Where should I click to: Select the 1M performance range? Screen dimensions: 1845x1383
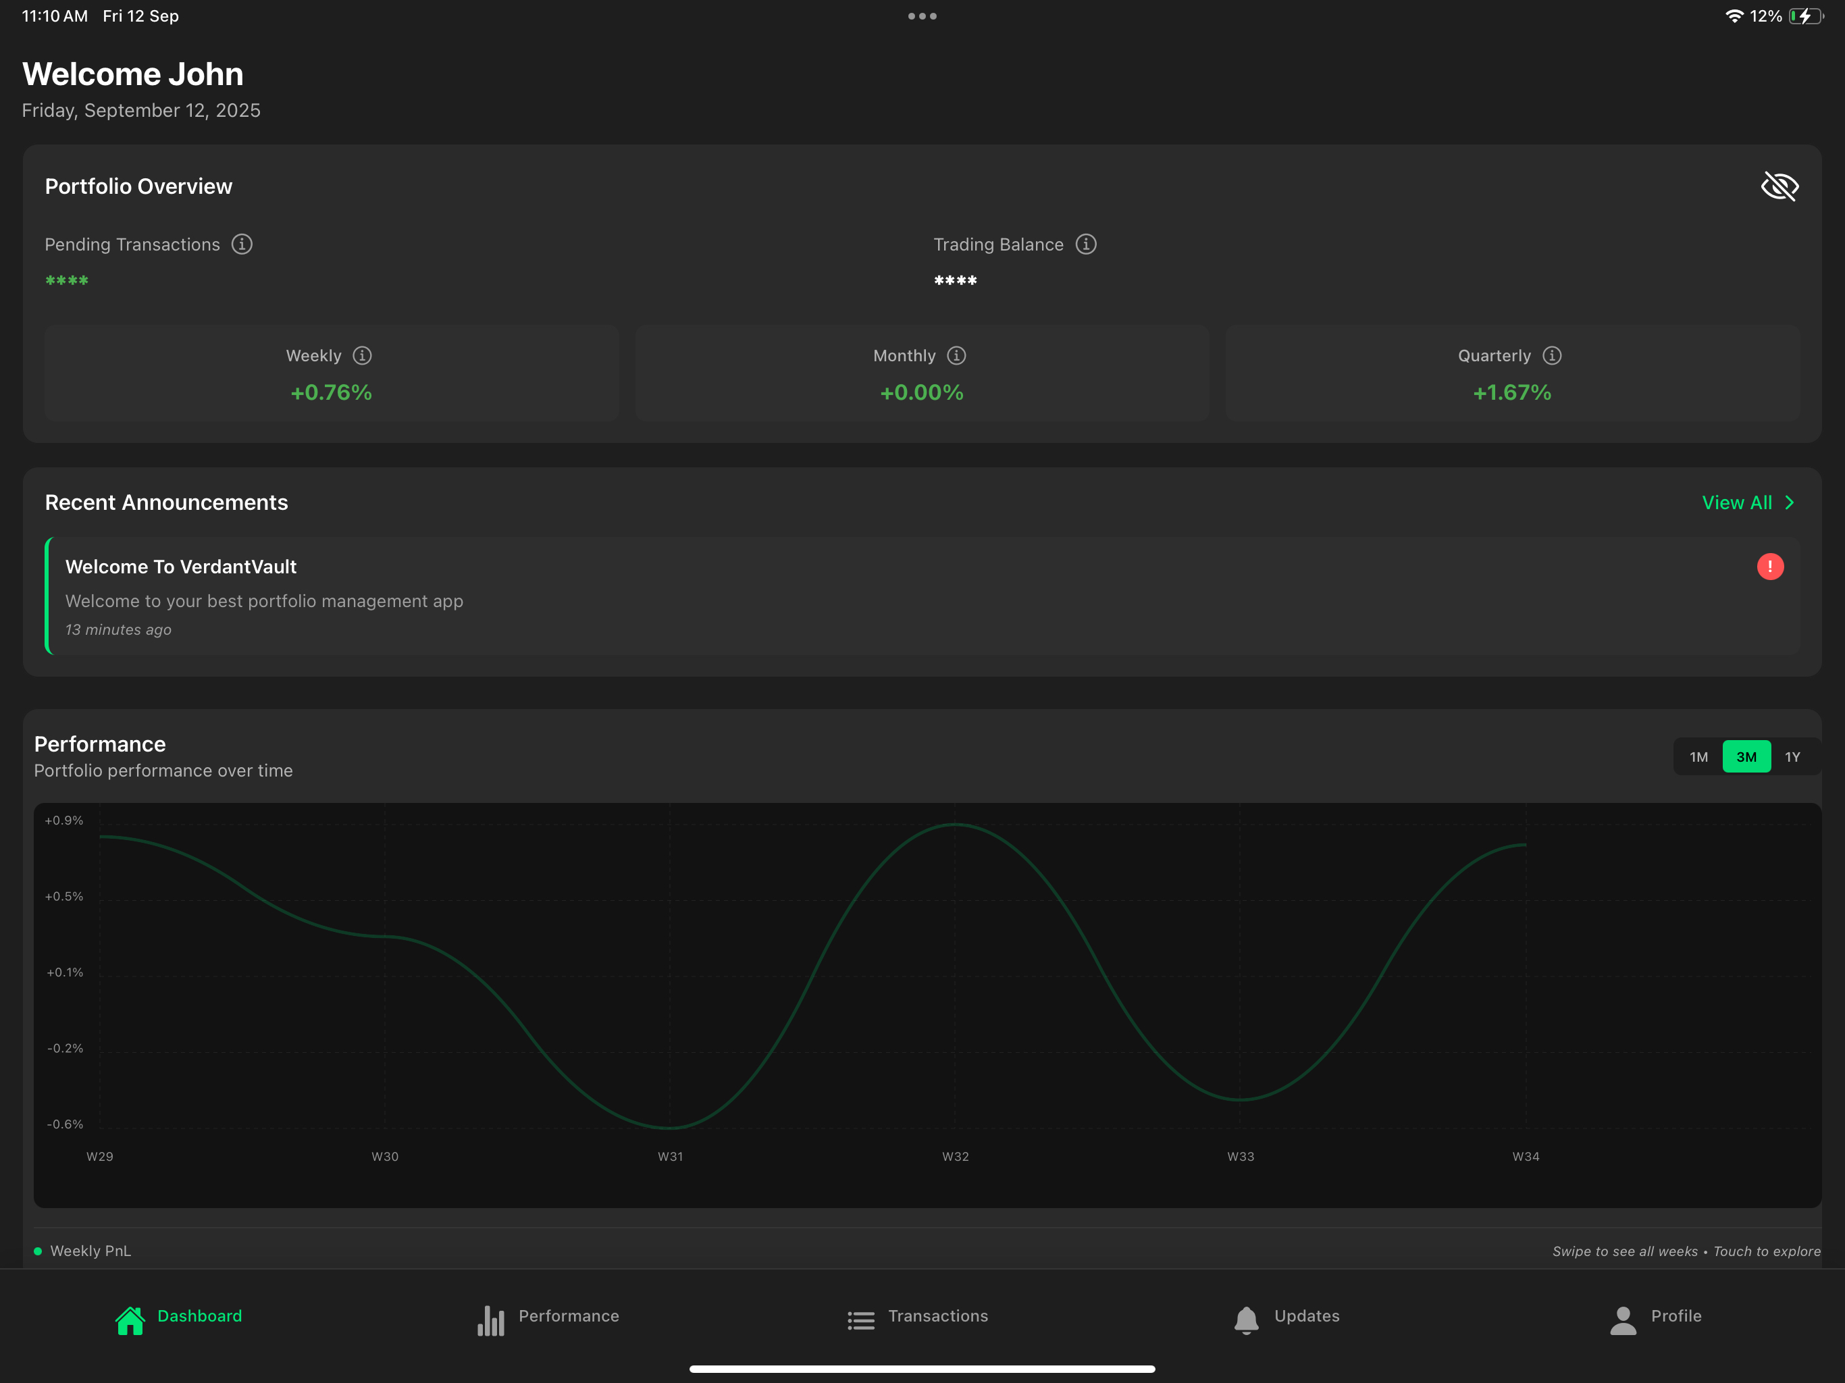[1698, 756]
